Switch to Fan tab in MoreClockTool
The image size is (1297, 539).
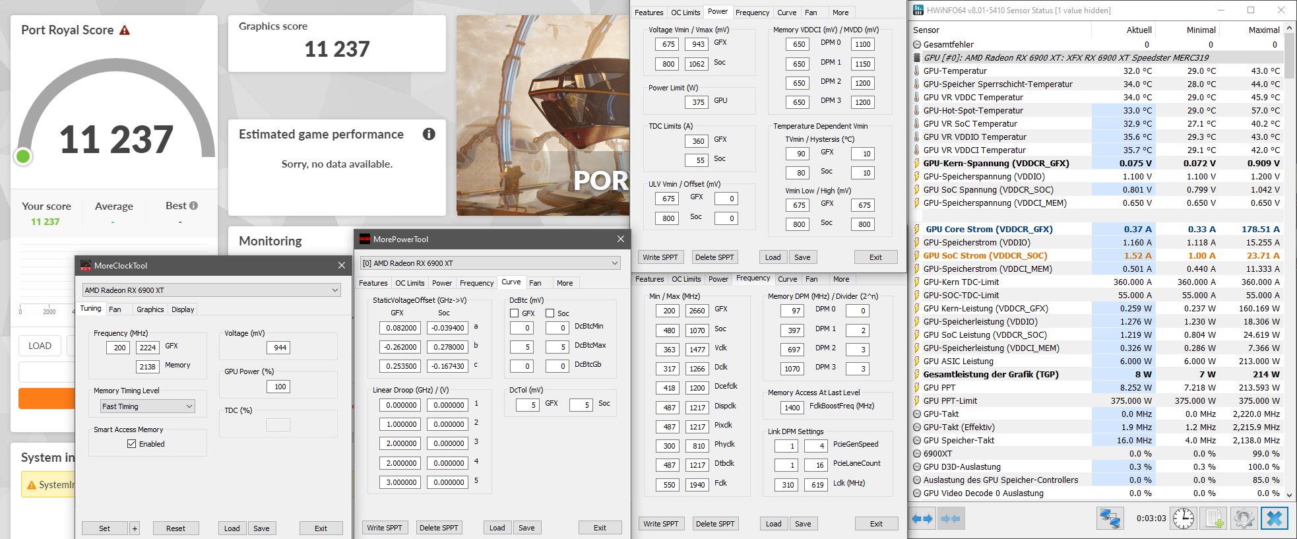[x=115, y=309]
